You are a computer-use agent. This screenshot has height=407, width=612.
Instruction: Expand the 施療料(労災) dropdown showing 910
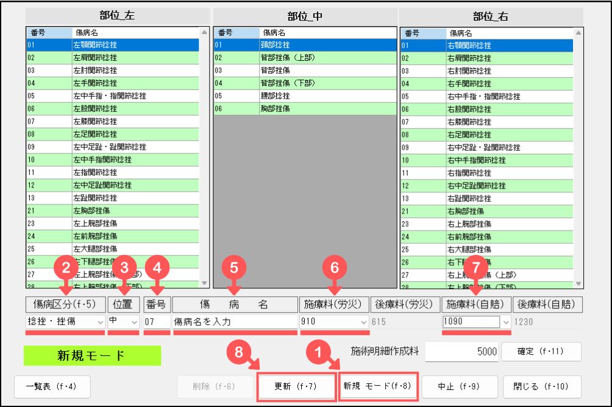(x=364, y=321)
